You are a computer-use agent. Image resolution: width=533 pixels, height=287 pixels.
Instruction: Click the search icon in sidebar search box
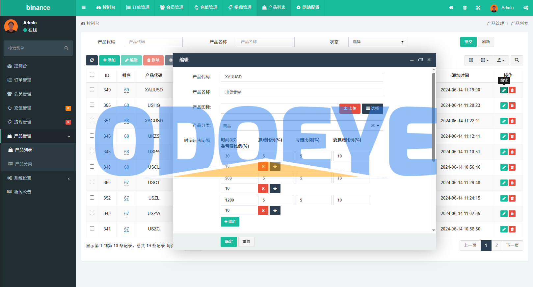pyautogui.click(x=66, y=48)
